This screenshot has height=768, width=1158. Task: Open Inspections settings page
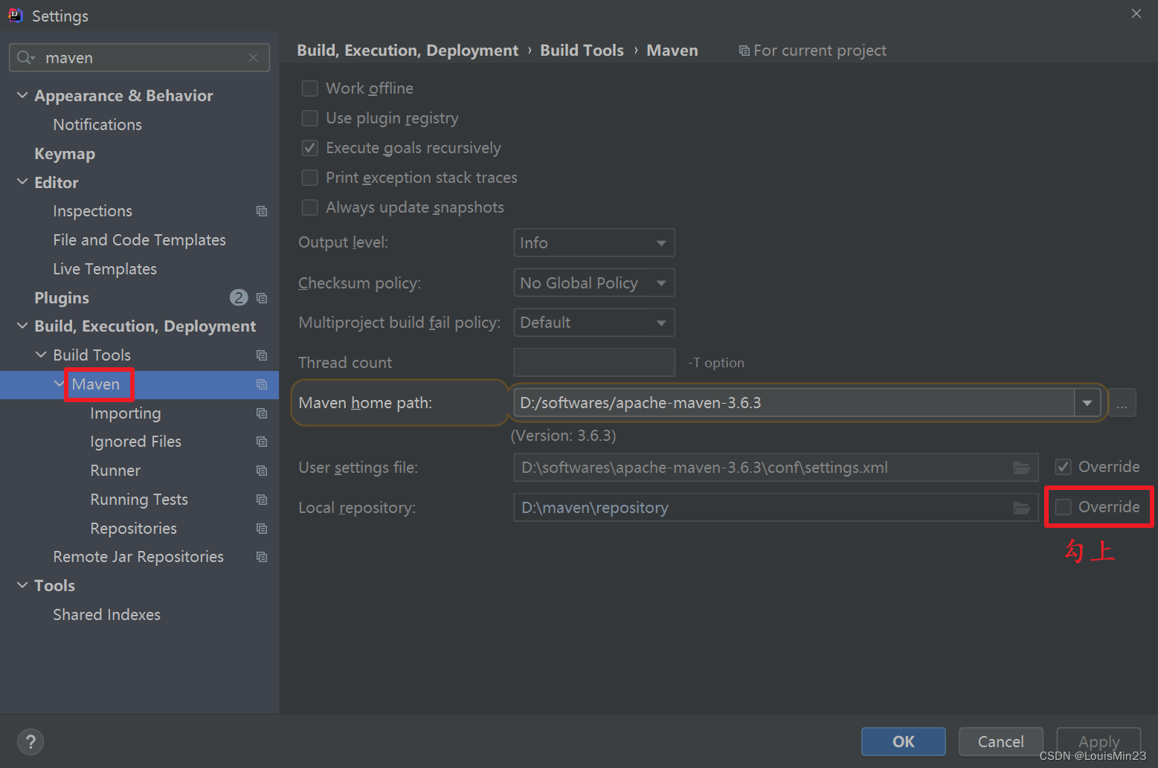click(92, 211)
